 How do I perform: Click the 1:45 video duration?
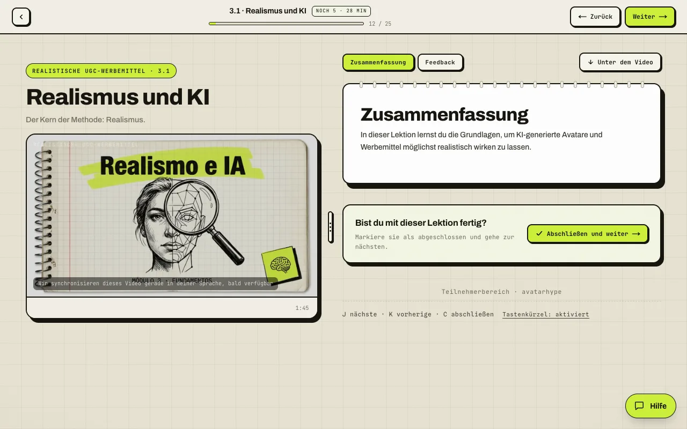[x=302, y=308]
